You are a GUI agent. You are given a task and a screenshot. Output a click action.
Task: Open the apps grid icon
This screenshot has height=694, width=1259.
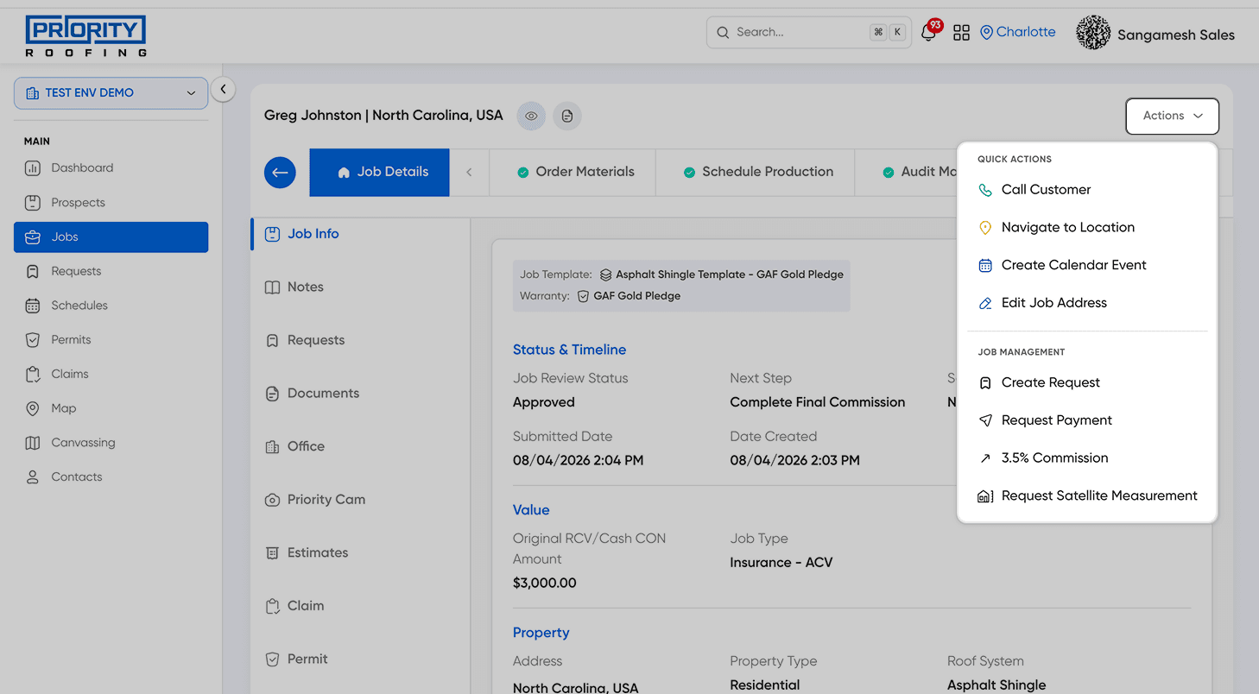tap(961, 33)
